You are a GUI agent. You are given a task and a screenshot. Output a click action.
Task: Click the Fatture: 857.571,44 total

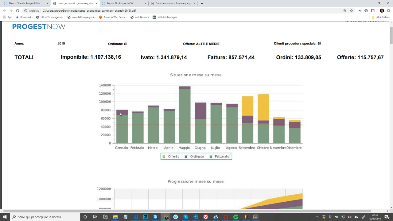click(x=231, y=57)
